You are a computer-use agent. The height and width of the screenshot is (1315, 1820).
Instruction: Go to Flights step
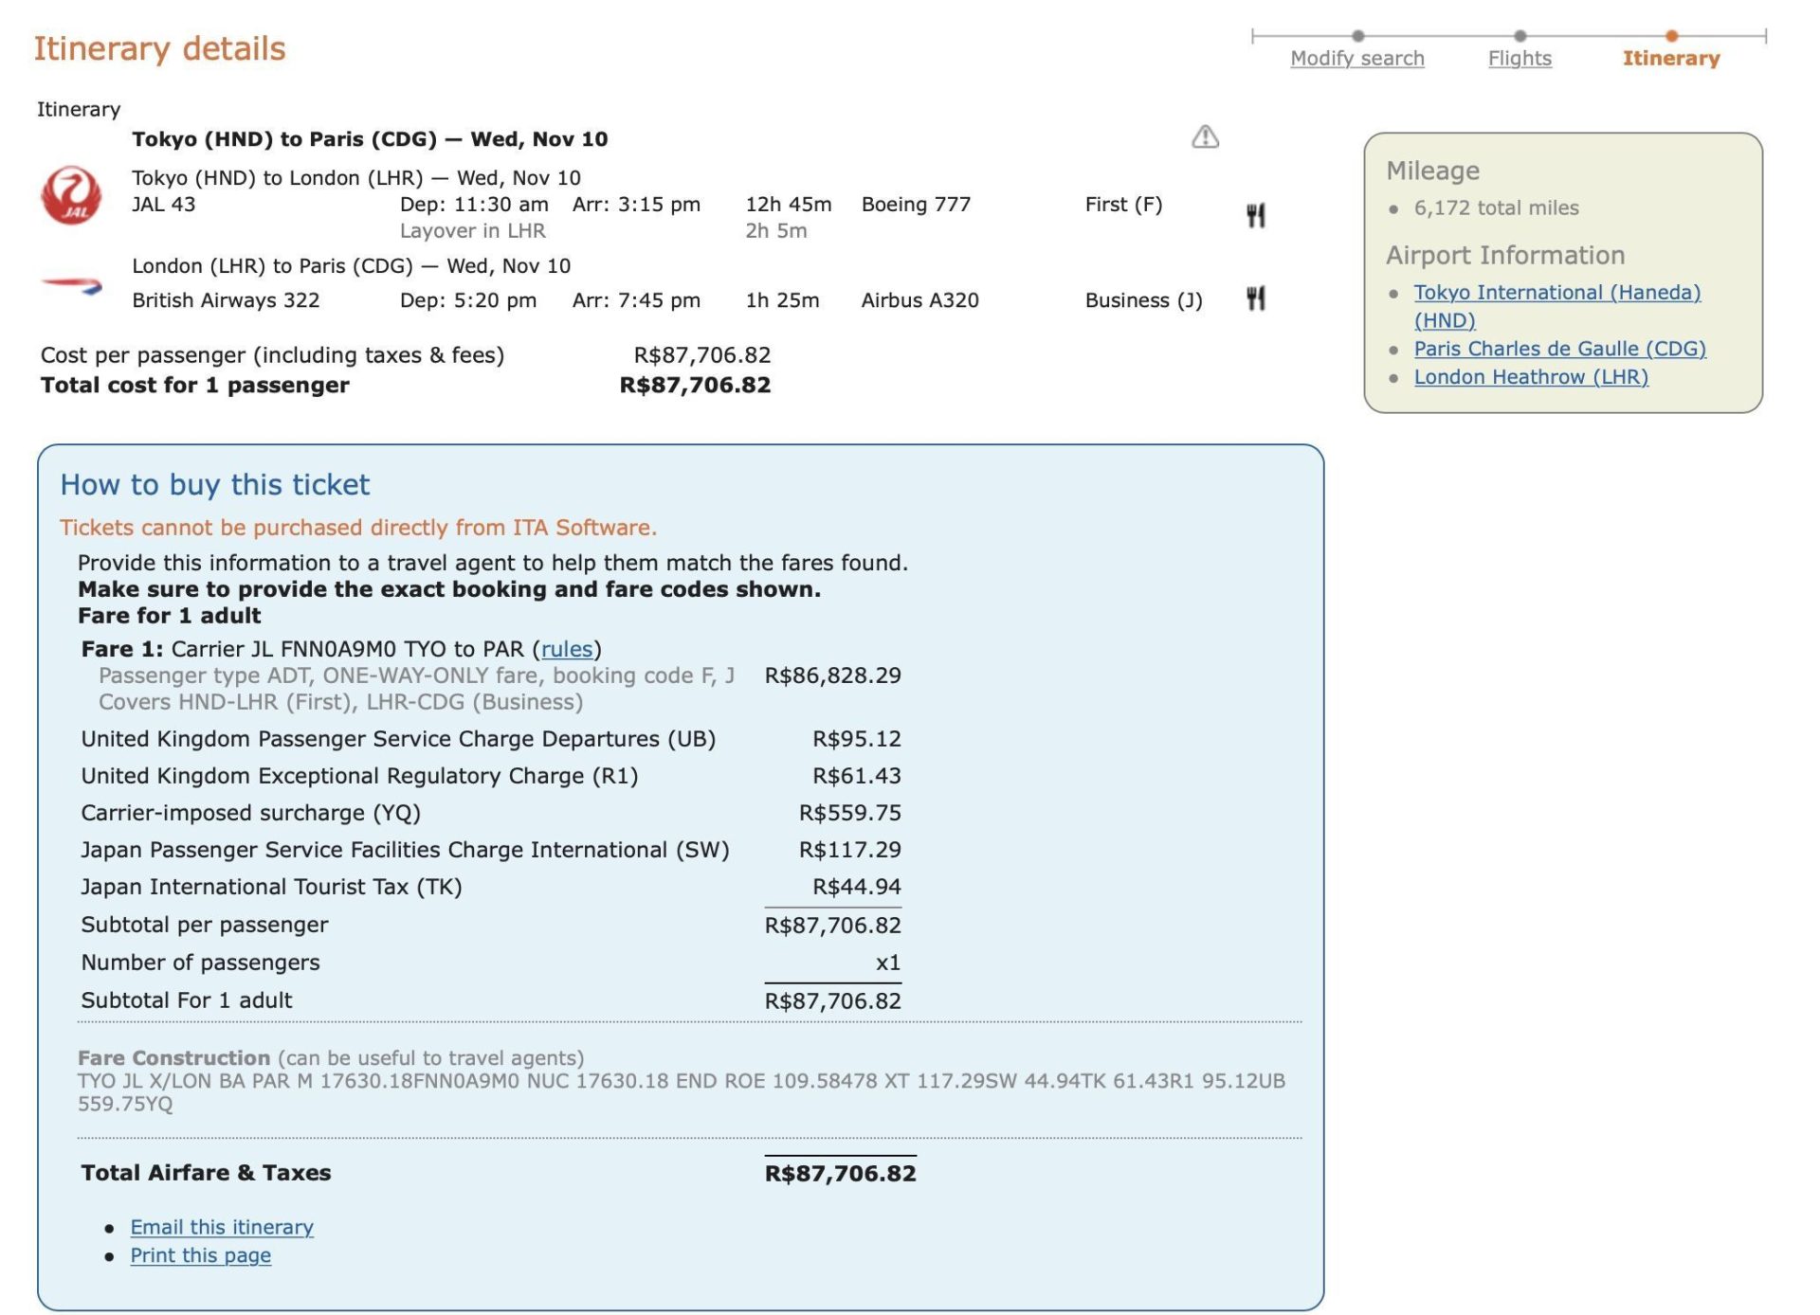(1520, 59)
